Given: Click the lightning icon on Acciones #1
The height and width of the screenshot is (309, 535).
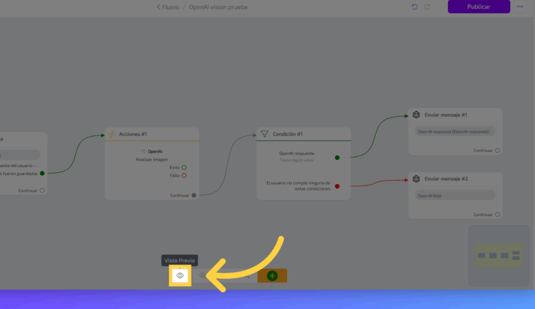Looking at the screenshot, I should pos(112,134).
